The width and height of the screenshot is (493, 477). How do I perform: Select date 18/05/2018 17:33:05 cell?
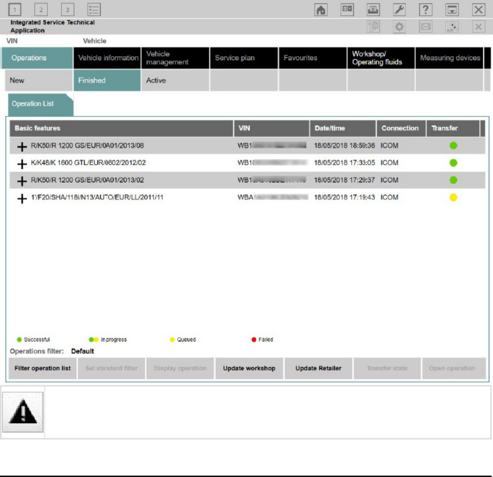(x=344, y=163)
